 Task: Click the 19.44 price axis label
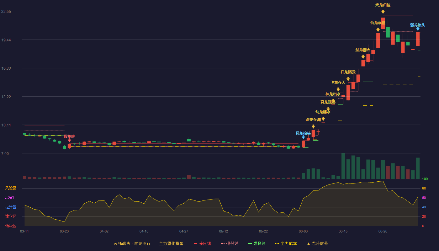pos(6,40)
